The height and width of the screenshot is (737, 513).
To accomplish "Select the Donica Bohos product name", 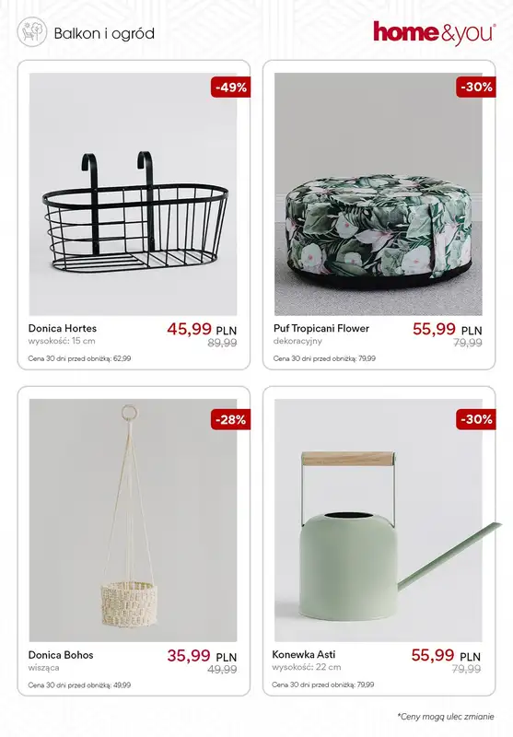I will (x=61, y=655).
